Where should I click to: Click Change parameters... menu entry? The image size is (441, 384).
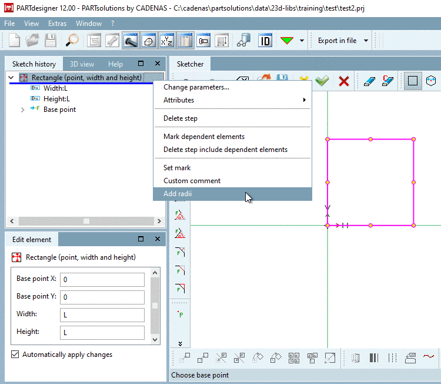tap(196, 87)
